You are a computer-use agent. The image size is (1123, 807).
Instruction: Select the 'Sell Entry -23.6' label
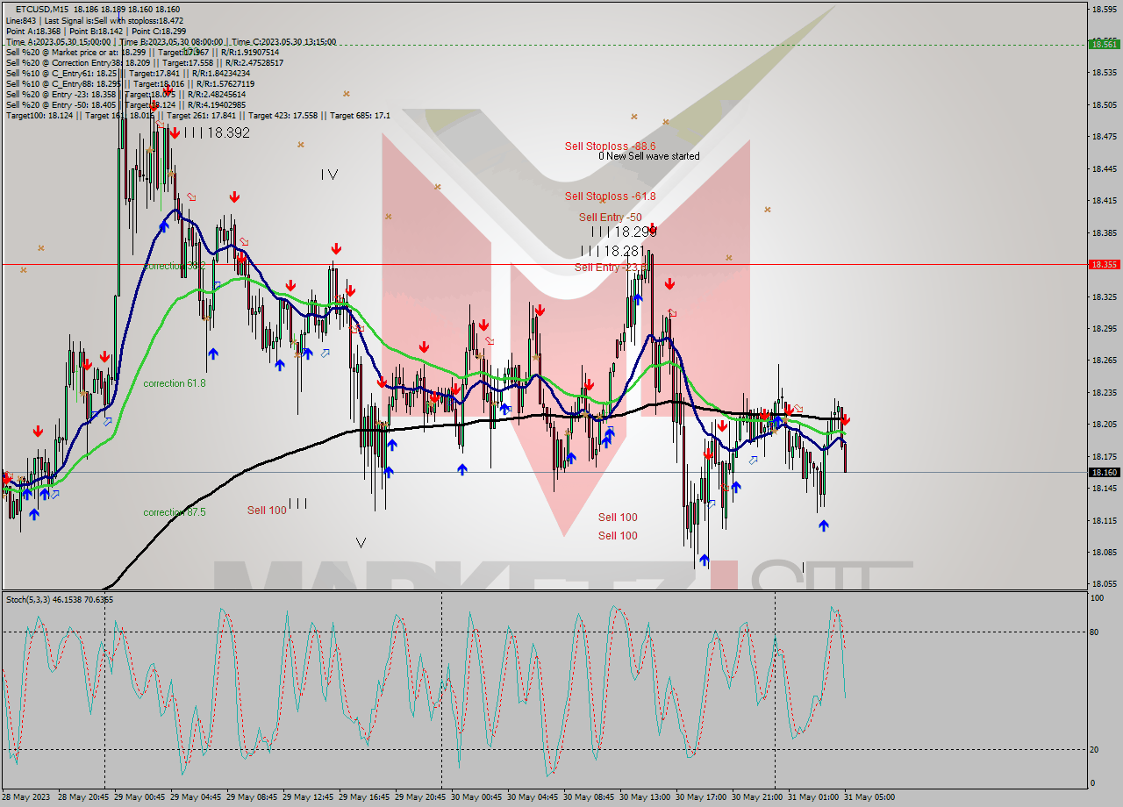click(610, 268)
